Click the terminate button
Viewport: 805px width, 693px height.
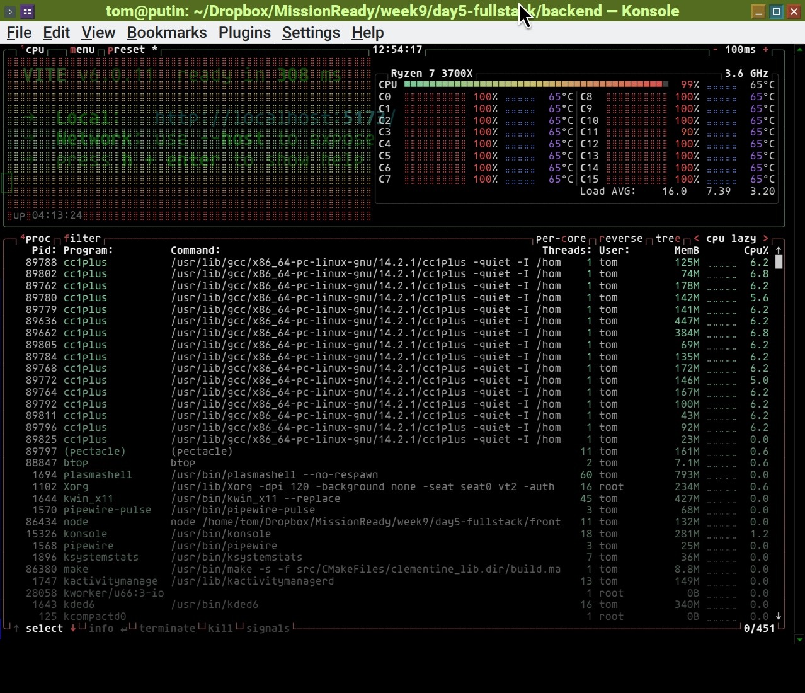(167, 628)
